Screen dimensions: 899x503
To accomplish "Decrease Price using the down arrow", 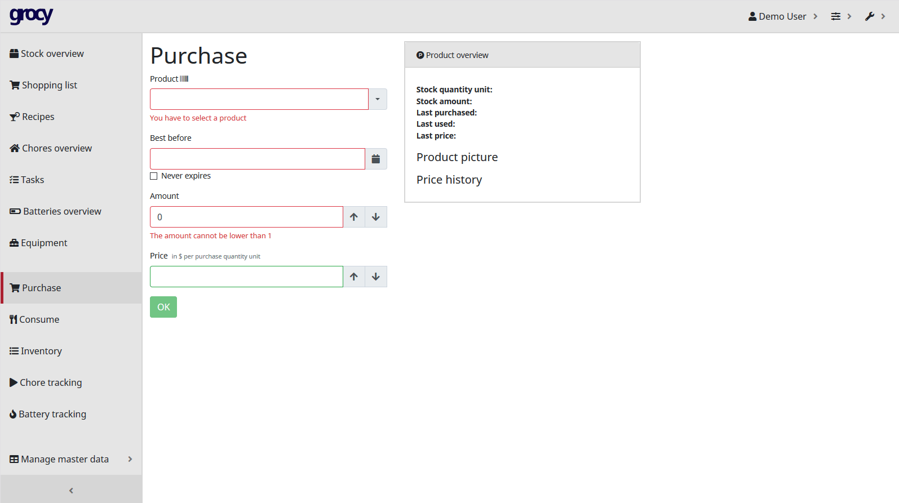I will point(376,277).
